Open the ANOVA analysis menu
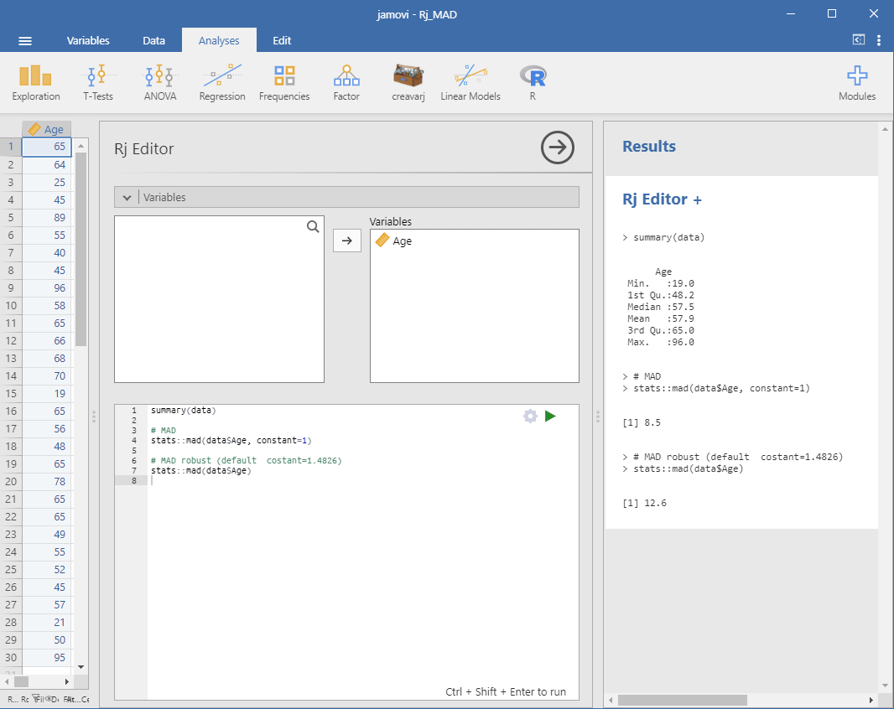The image size is (894, 709). click(159, 83)
